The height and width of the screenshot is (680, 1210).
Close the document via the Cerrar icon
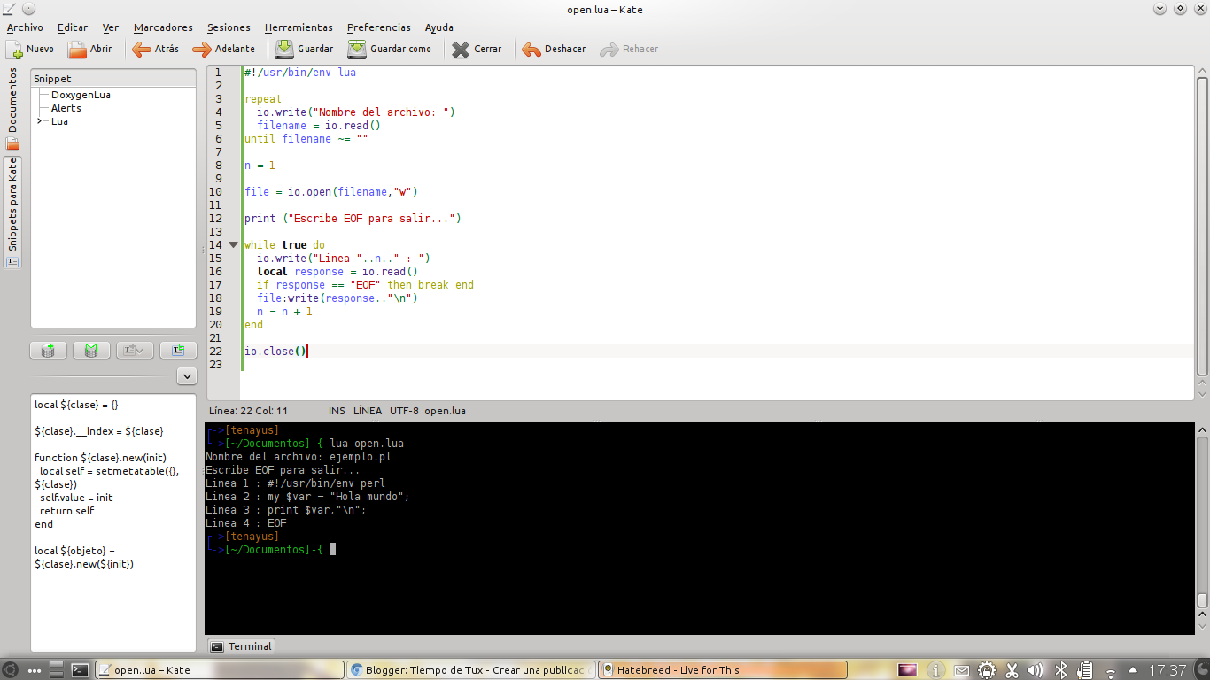point(476,49)
